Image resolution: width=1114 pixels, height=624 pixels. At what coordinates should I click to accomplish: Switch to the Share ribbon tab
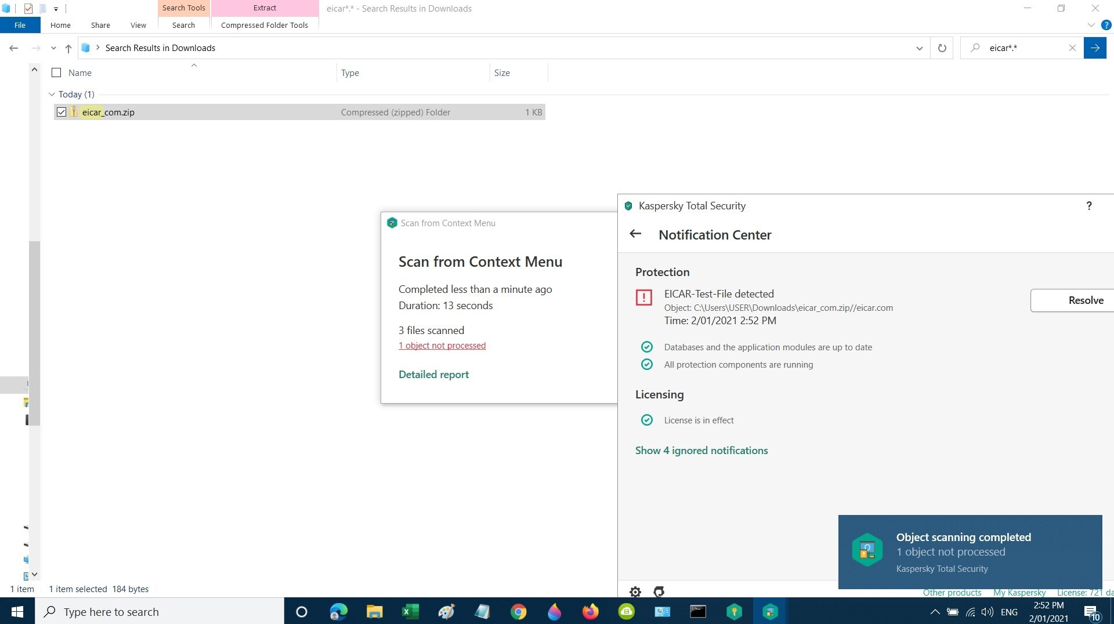pos(100,25)
